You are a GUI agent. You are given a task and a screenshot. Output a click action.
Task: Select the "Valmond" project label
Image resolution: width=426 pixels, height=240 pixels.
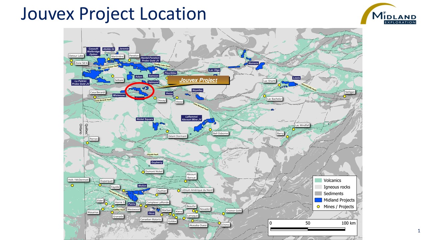pos(153,82)
